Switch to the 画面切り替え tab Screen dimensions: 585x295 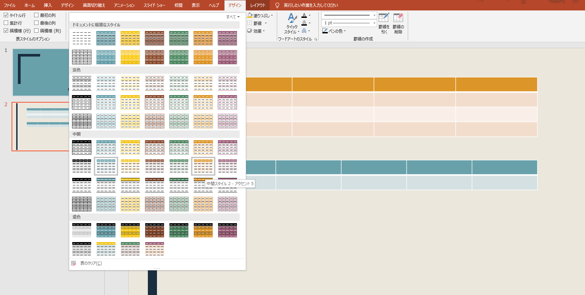[x=94, y=5]
